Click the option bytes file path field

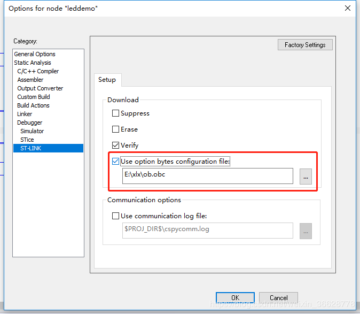[x=208, y=176]
